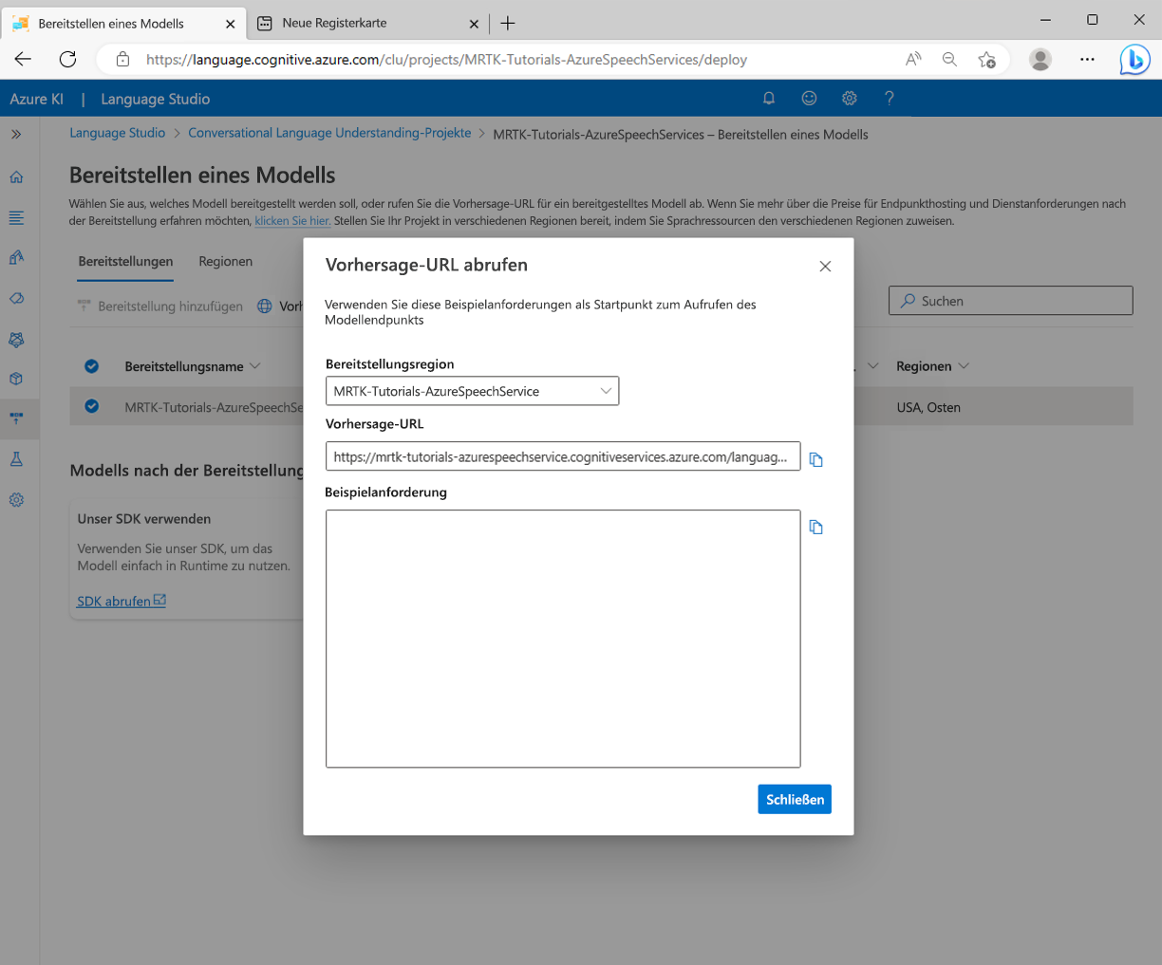Open a new browser tab
Screen dimensions: 1162x965
[508, 23]
